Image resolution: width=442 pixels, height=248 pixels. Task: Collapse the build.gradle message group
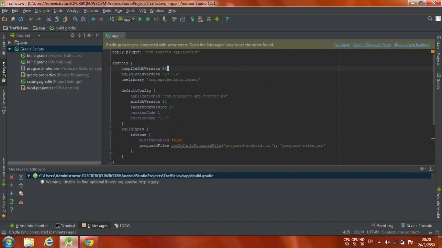coord(29,176)
